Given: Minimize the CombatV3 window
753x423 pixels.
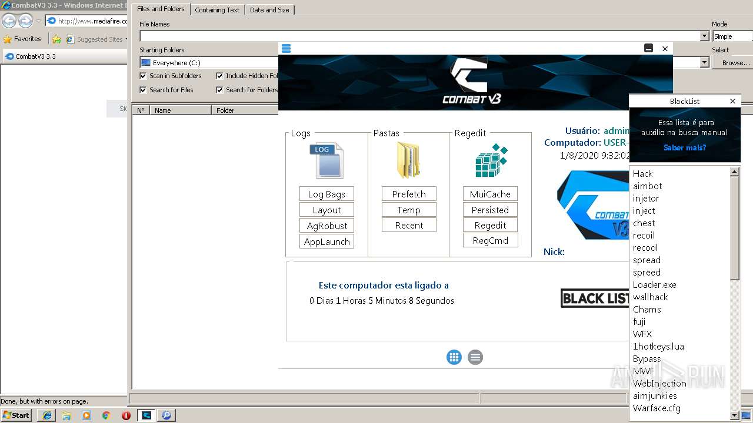Looking at the screenshot, I should point(648,49).
